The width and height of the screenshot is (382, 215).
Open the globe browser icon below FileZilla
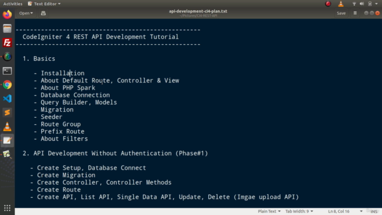pyautogui.click(x=7, y=57)
